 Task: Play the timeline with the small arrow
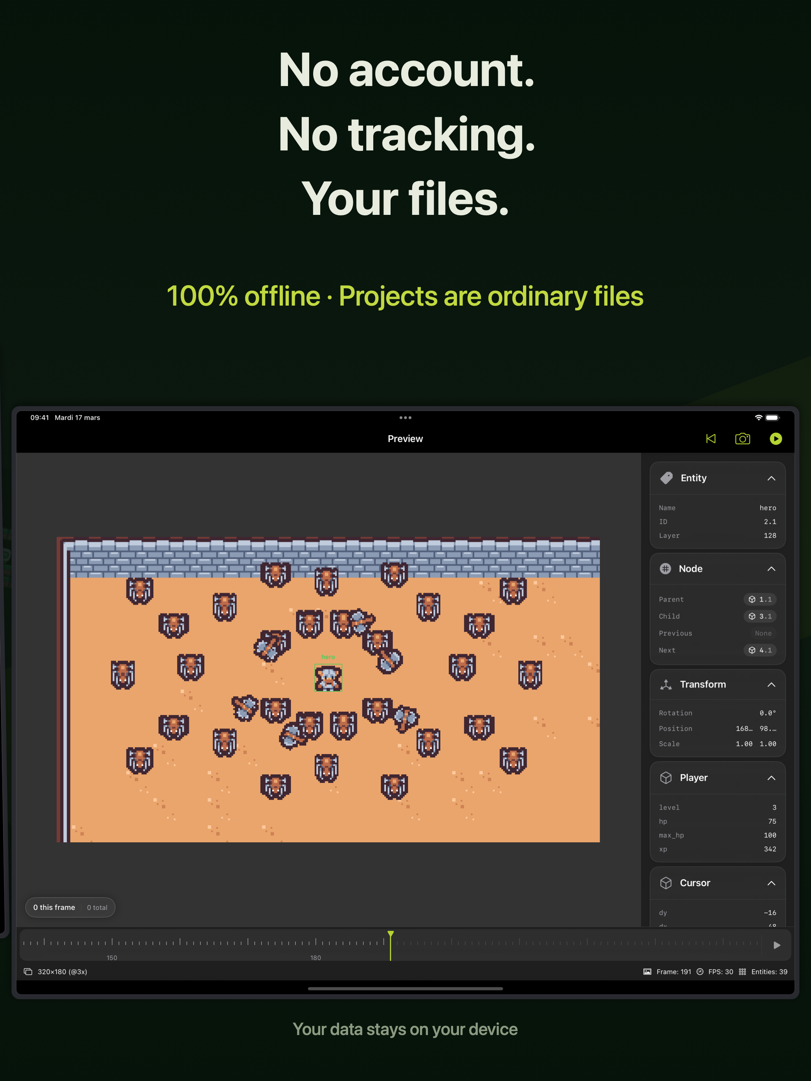point(777,945)
